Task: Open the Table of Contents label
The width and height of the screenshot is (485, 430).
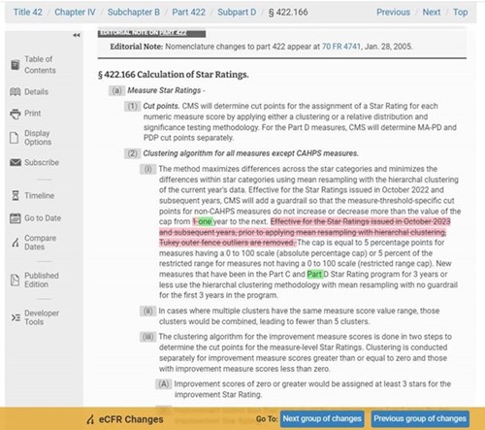Action: pos(40,65)
